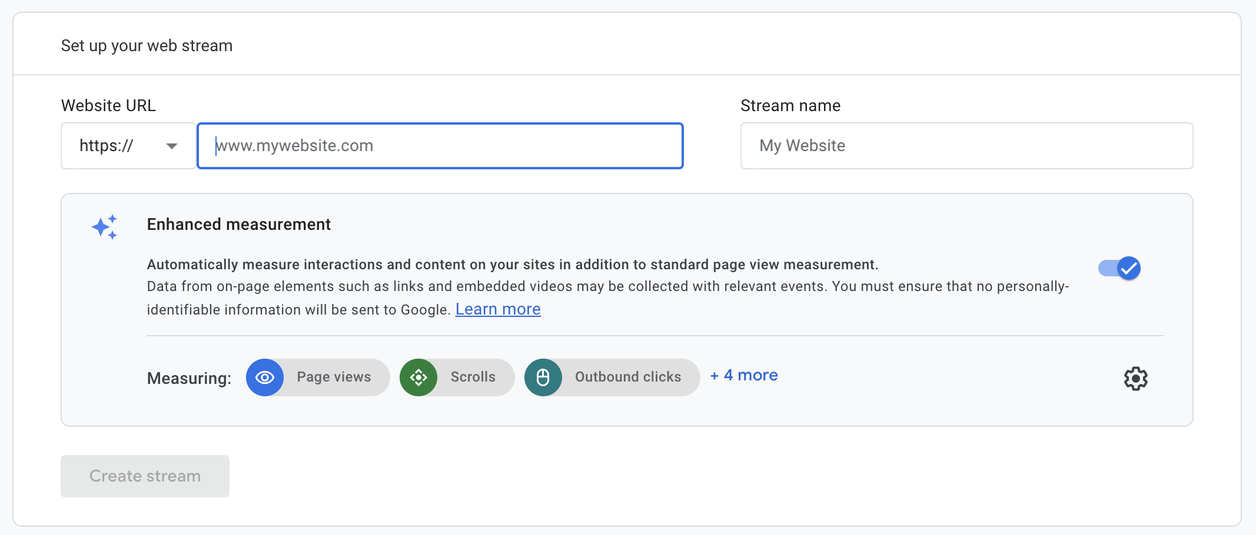1256x535 pixels.
Task: Click the Enhanced measurement heading
Action: pyautogui.click(x=239, y=225)
